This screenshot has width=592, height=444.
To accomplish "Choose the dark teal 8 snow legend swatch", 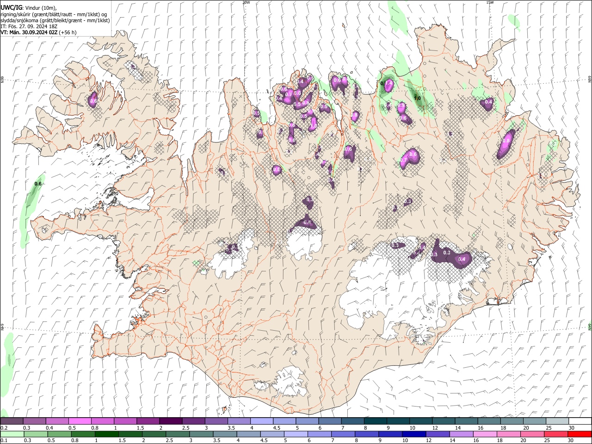I will (x=375, y=421).
